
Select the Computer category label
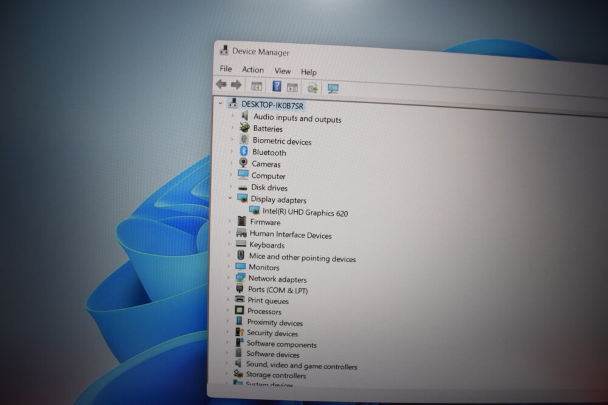[268, 176]
